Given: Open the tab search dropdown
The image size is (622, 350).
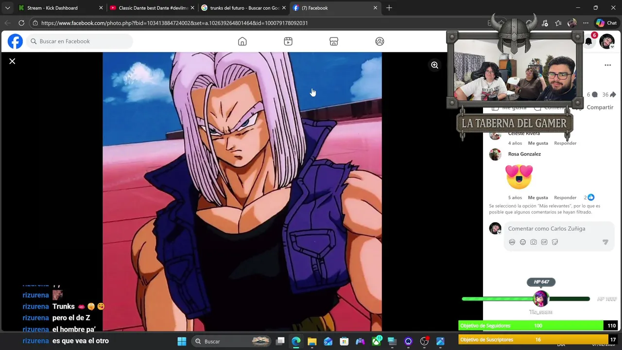Looking at the screenshot, I should click(7, 8).
